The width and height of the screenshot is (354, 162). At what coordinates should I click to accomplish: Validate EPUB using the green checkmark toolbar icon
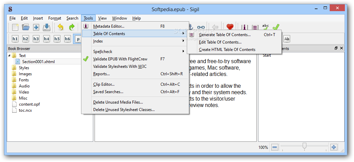[x=276, y=27]
